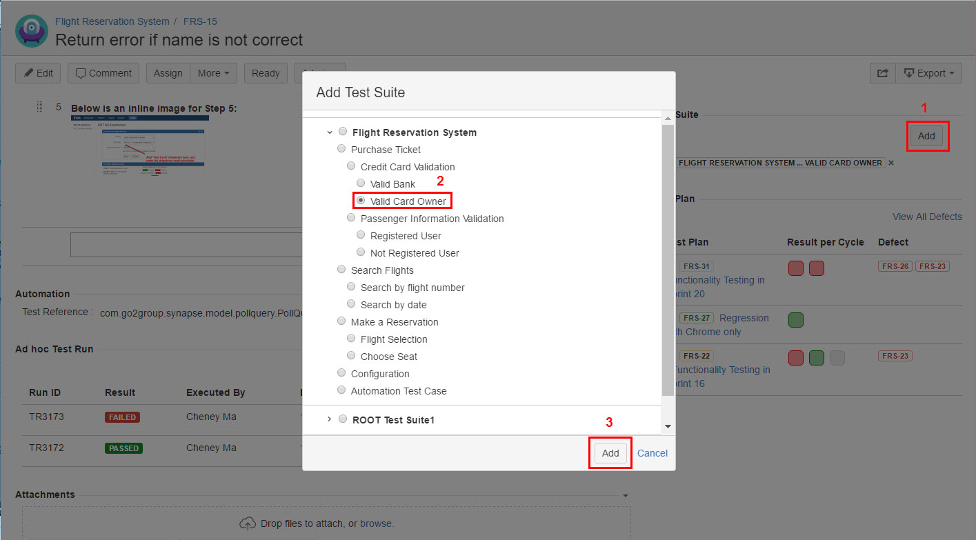
Task: Click the drag handle beside step 5
Action: [39, 107]
